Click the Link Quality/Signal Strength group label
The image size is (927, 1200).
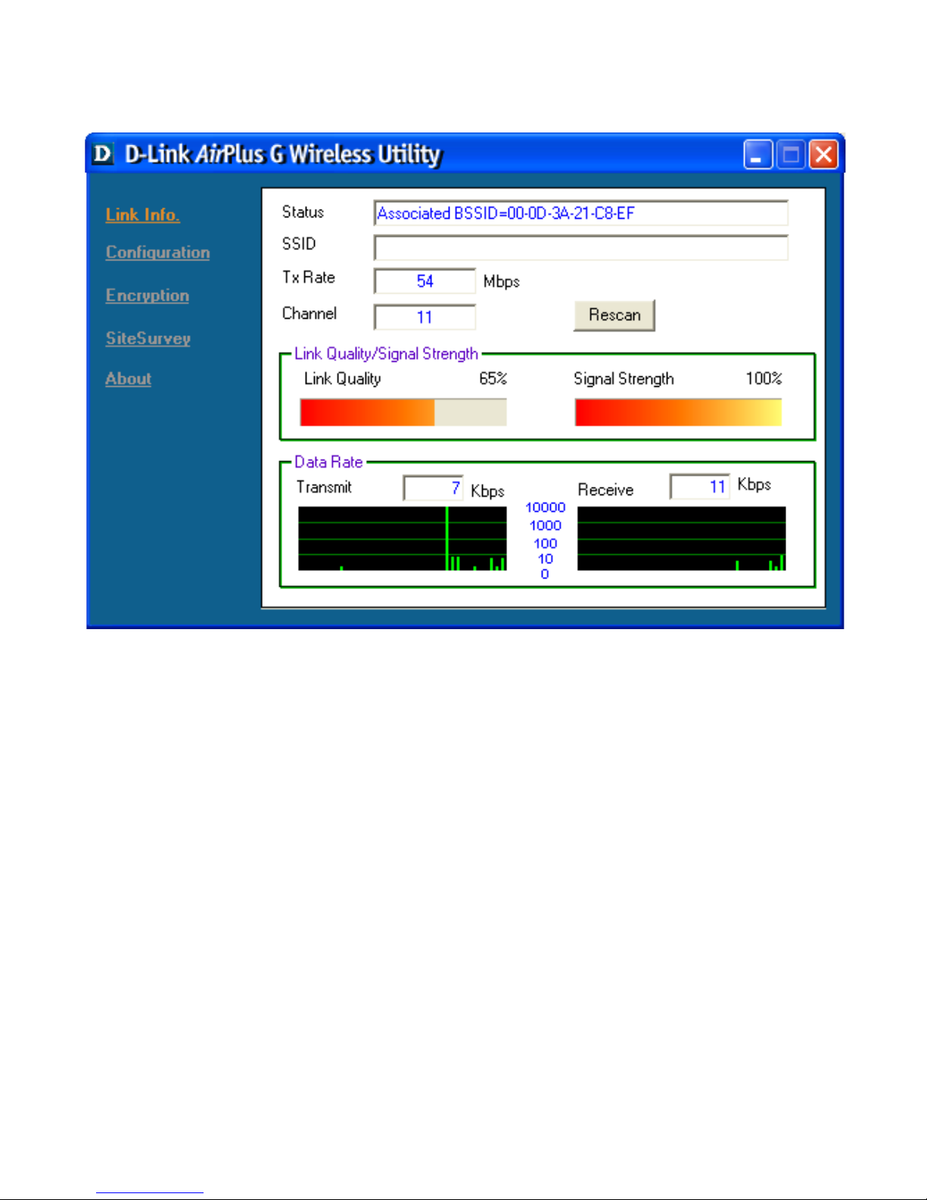pyautogui.click(x=386, y=354)
